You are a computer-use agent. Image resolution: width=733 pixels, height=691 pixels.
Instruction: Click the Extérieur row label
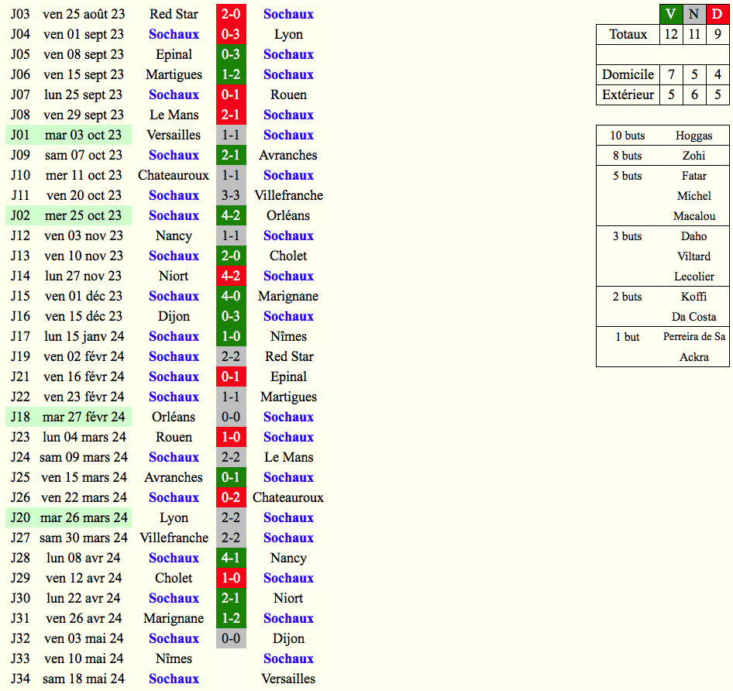(x=628, y=95)
